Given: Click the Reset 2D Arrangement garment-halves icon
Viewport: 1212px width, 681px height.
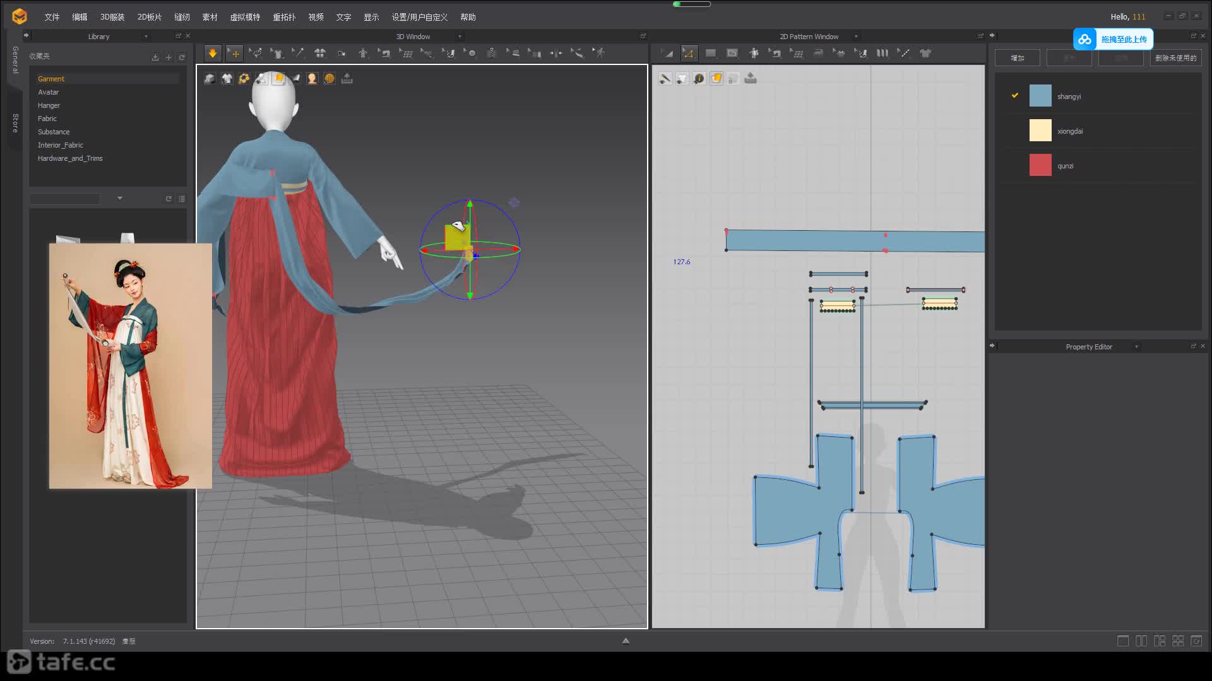Looking at the screenshot, I should tap(320, 54).
